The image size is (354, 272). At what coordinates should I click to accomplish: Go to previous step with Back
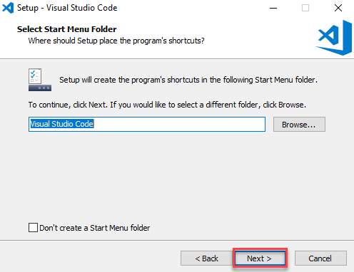click(x=206, y=258)
